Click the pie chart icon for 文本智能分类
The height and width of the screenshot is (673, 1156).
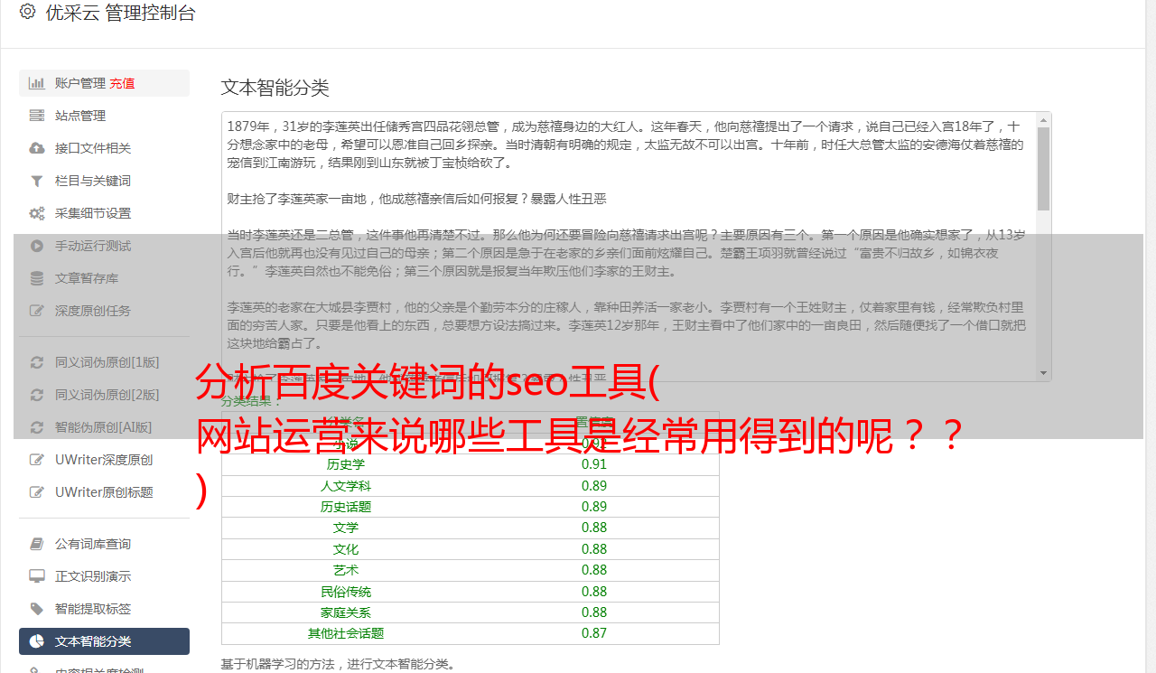tap(37, 641)
